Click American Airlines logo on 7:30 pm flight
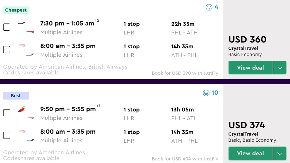The height and width of the screenshot is (163, 290). pos(22,24)
